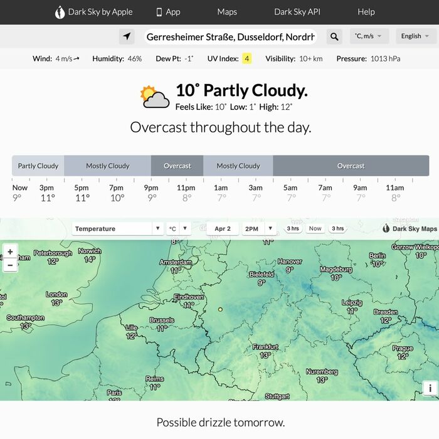Zoom out the map with minus

tap(11, 265)
